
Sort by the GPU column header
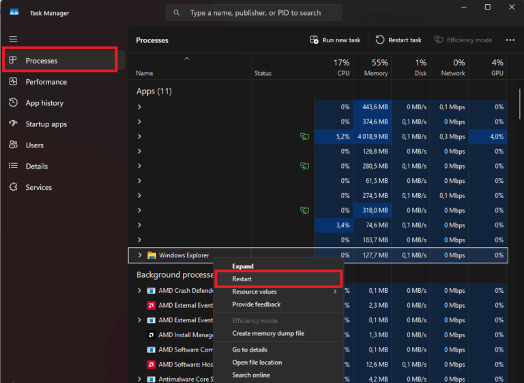coord(488,67)
